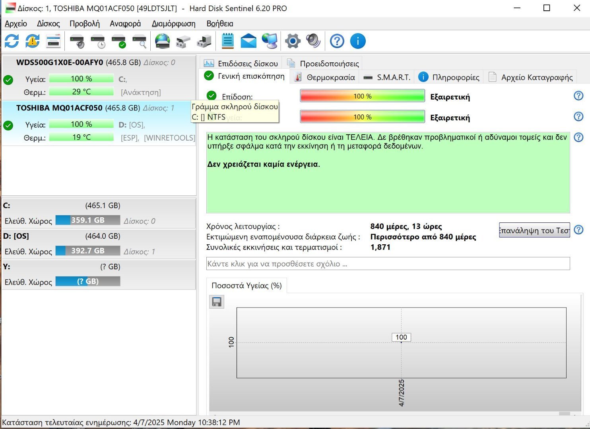
Task: Click the TOSHIBA temperature 19 °C bar
Action: coord(81,137)
